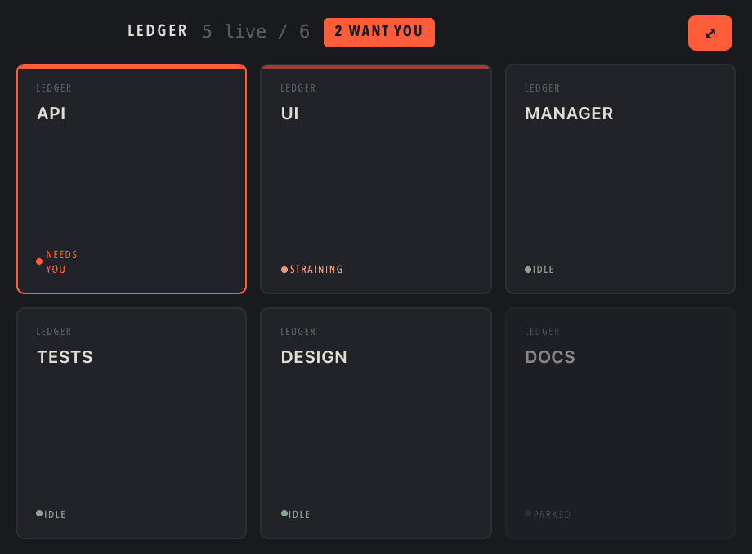Click the 2 WANT YOU badge
752x554 pixels.
point(379,32)
